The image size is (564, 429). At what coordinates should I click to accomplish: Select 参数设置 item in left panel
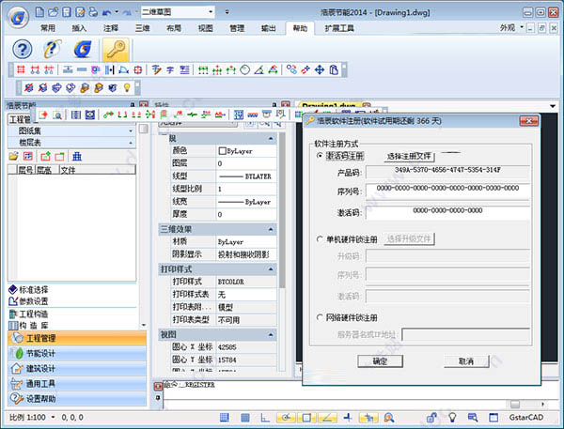(29, 301)
